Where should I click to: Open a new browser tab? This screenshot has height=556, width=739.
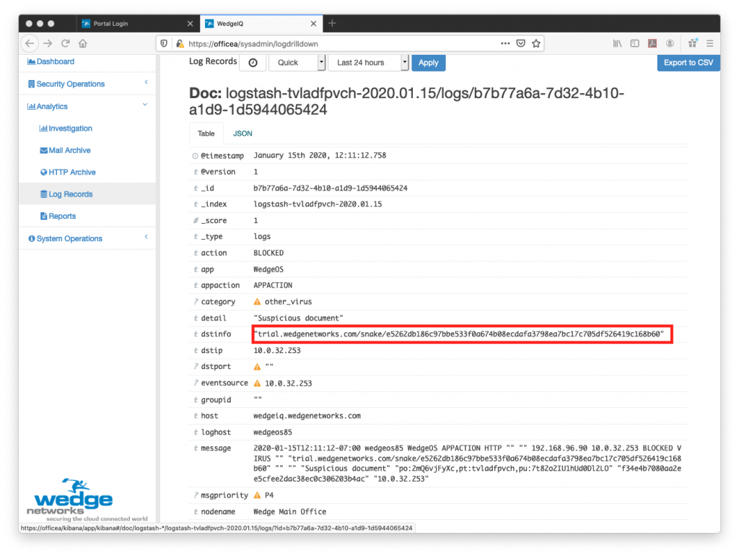coord(332,23)
